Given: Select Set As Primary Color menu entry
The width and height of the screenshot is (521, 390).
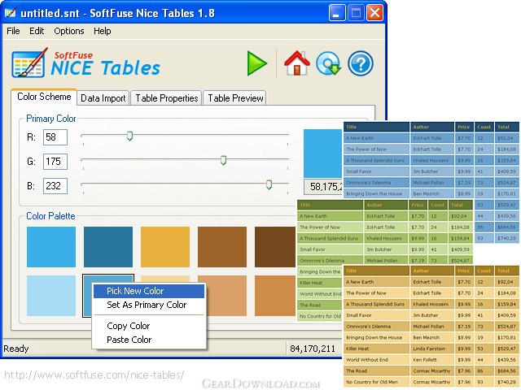Looking at the screenshot, I should [x=149, y=305].
